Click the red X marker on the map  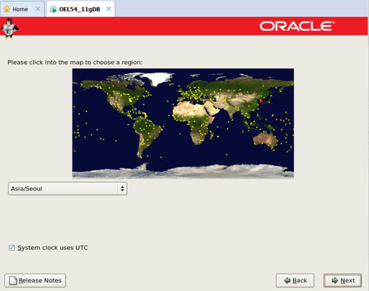coord(261,101)
